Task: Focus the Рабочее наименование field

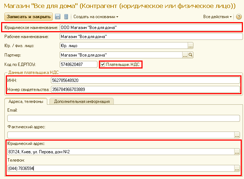Action: pyautogui.click(x=150, y=36)
